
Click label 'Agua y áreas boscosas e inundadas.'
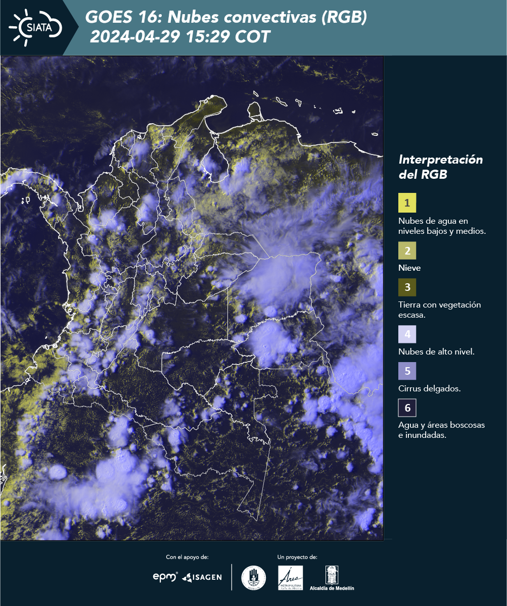pos(441,430)
